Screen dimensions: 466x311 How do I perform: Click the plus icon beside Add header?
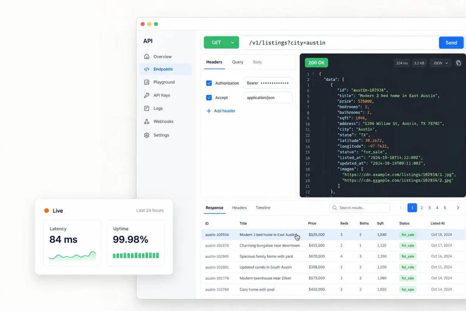(x=209, y=111)
